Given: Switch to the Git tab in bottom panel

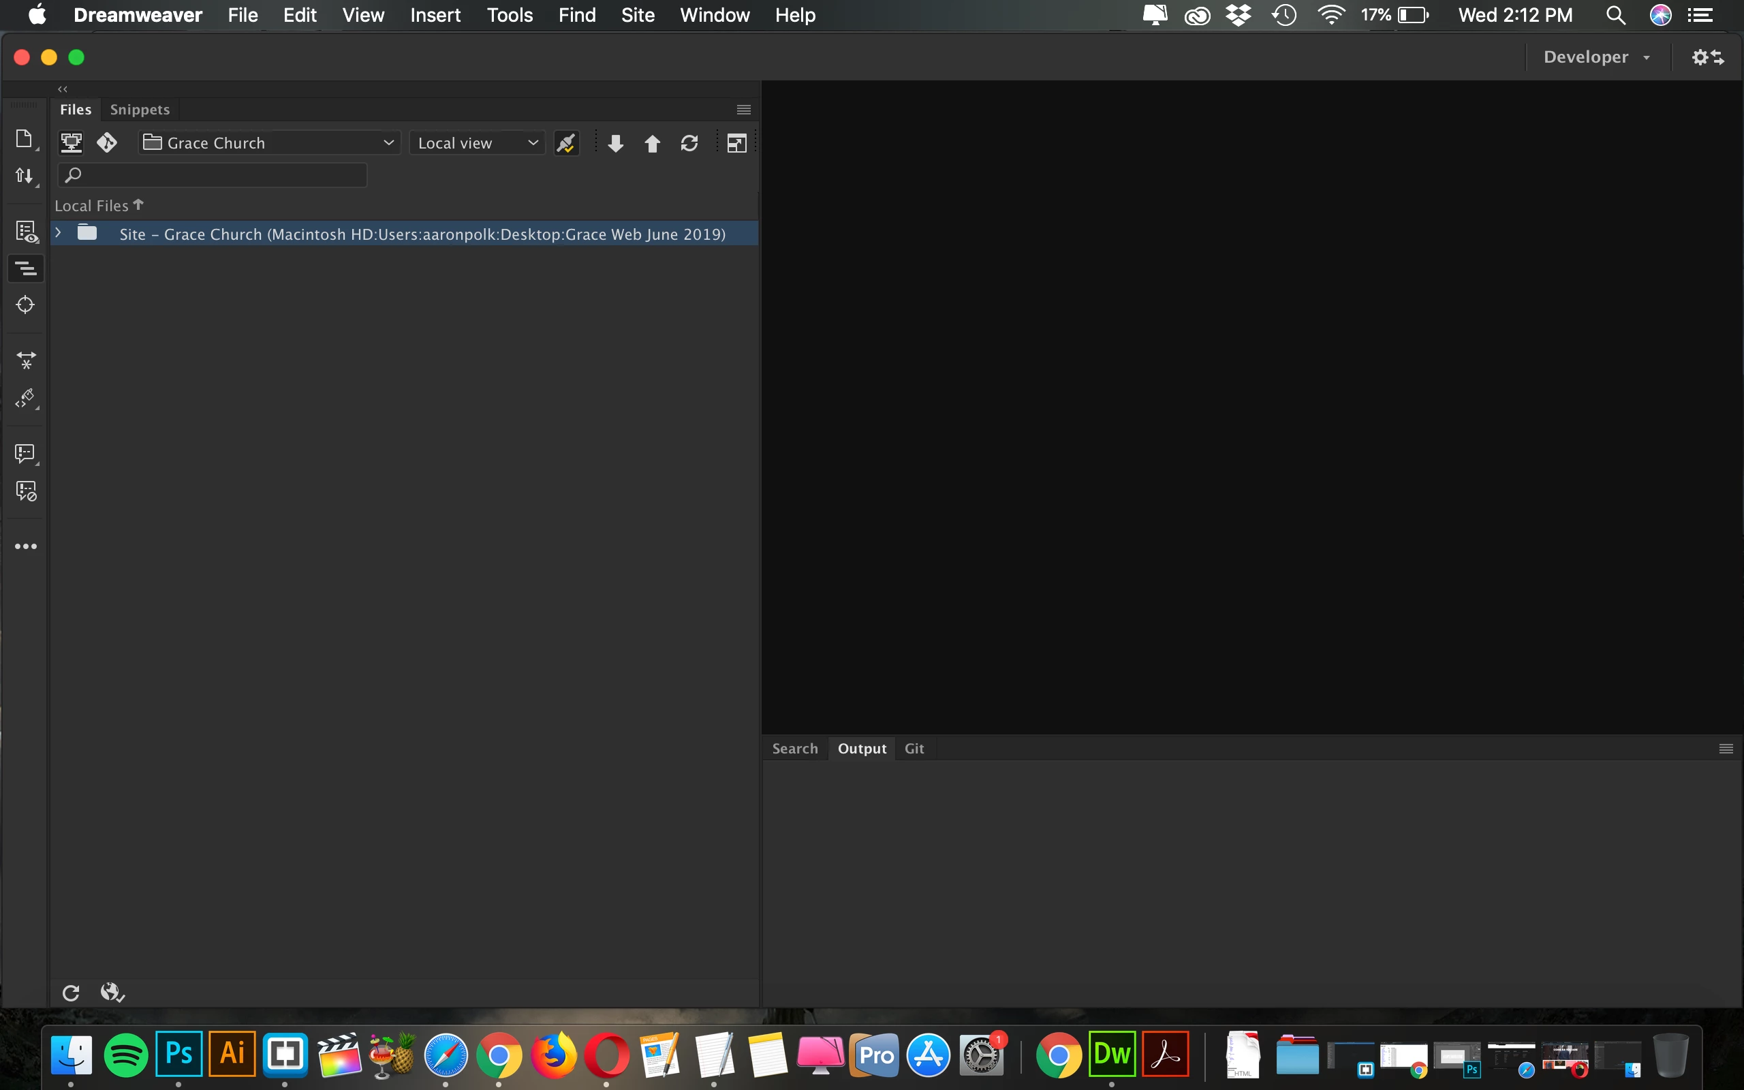Looking at the screenshot, I should pos(914,748).
